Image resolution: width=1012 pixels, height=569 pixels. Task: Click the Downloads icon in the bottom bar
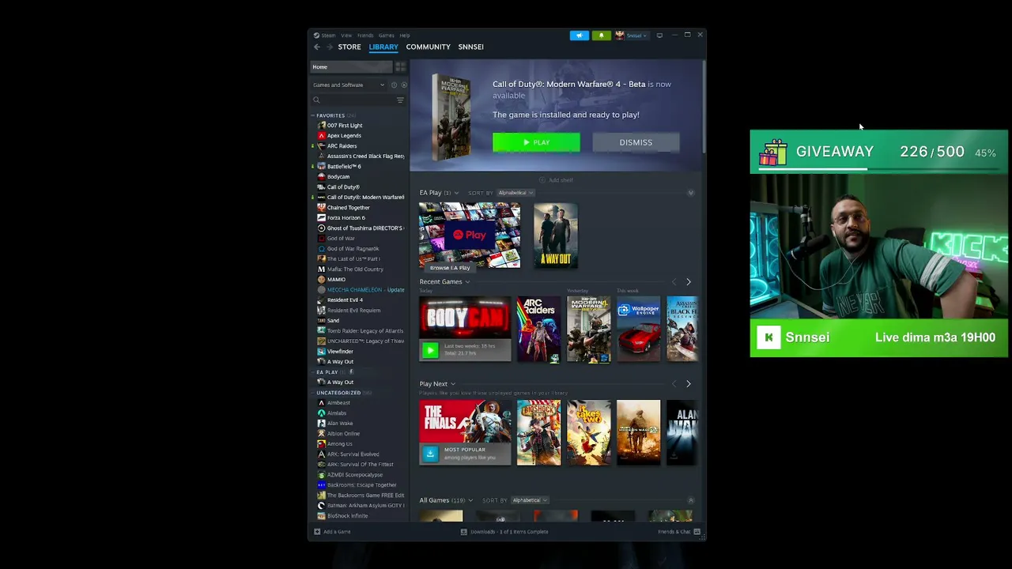[464, 532]
